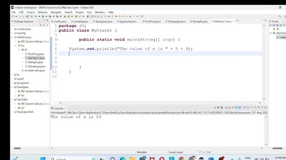Click the New Java Class icon
The height and width of the screenshot is (160, 286).
[x=68, y=16]
